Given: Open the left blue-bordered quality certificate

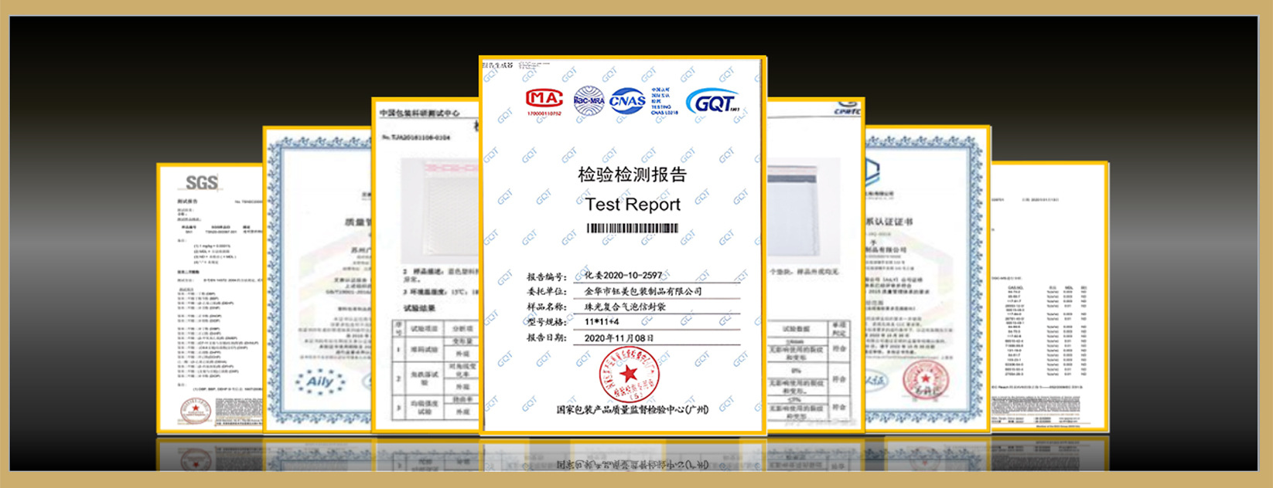Looking at the screenshot, I should pyautogui.click(x=318, y=280).
